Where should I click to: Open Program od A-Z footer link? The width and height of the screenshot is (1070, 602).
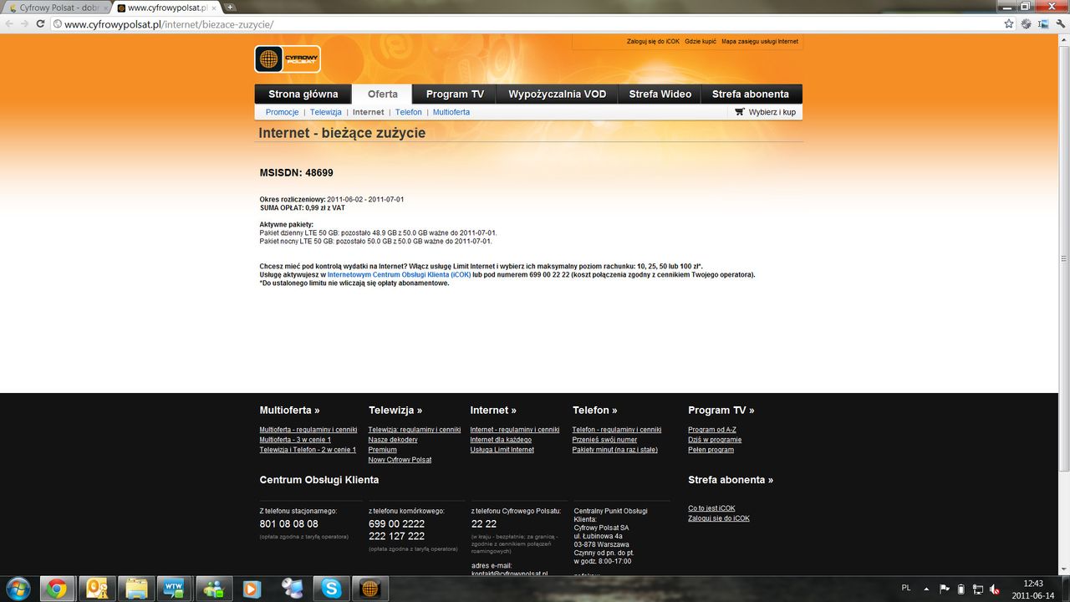pyautogui.click(x=712, y=430)
